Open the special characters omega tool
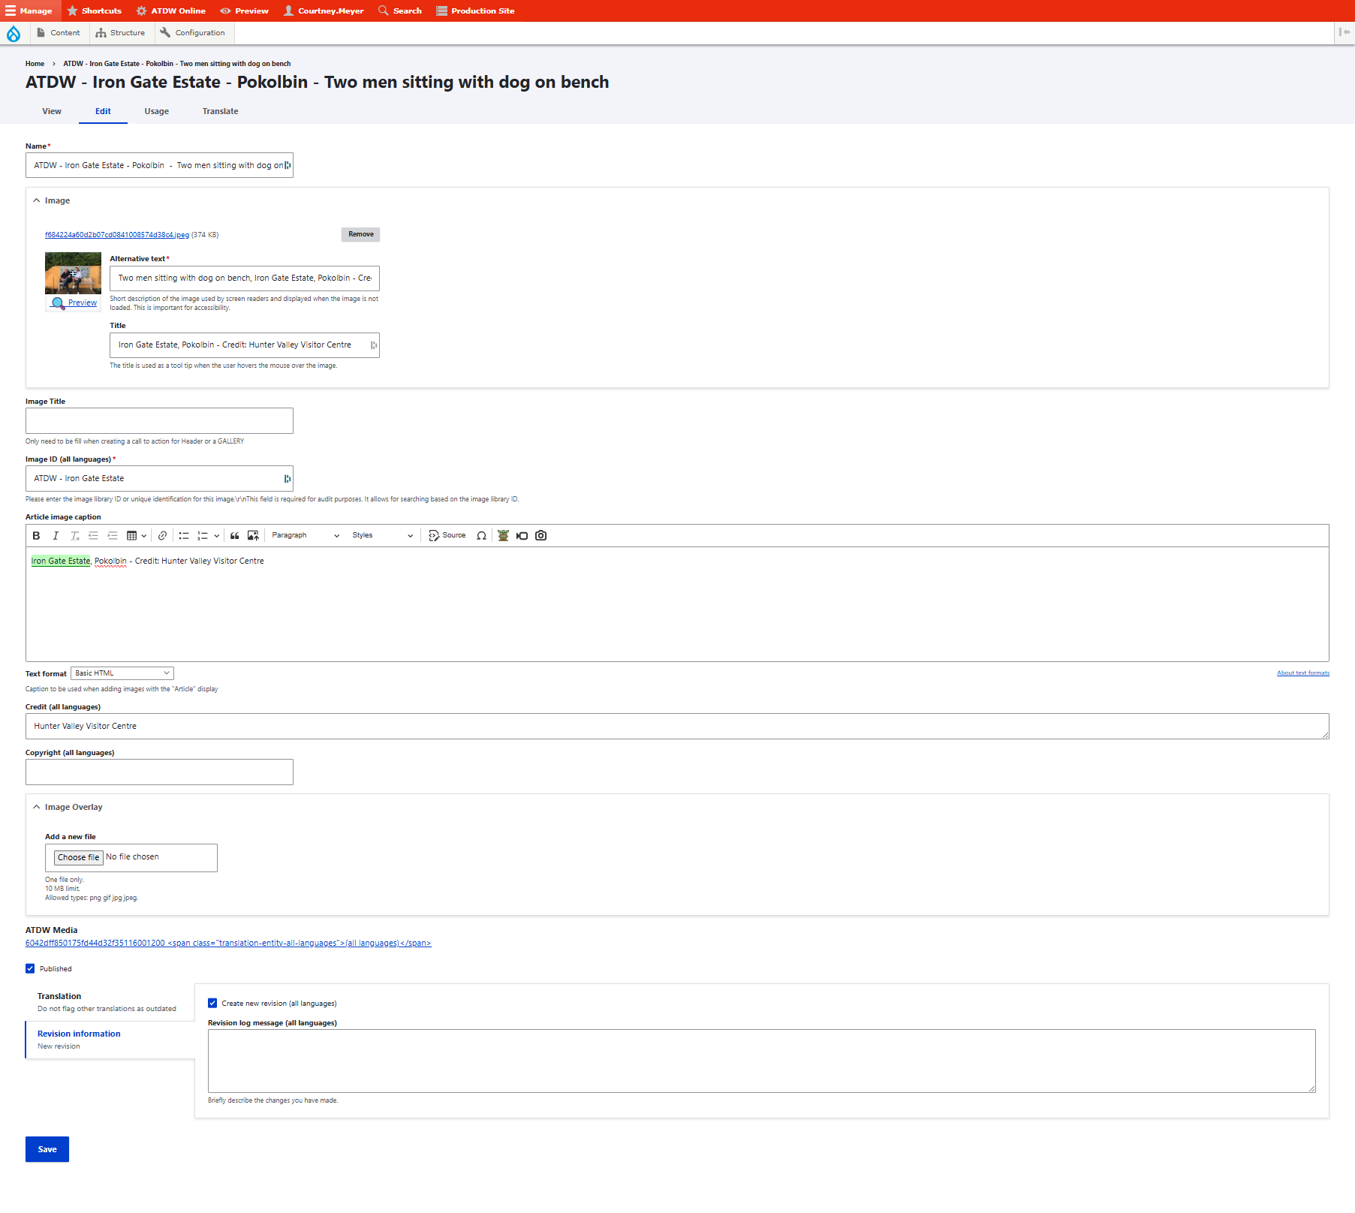Screen dimensions: 1355x1213 (481, 536)
